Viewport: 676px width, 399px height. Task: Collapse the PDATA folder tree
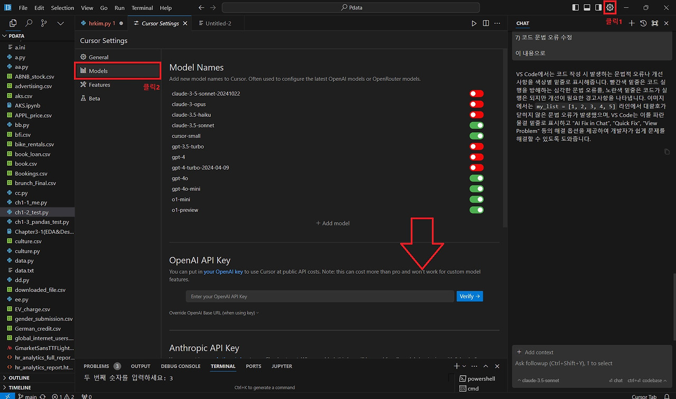tap(37, 36)
